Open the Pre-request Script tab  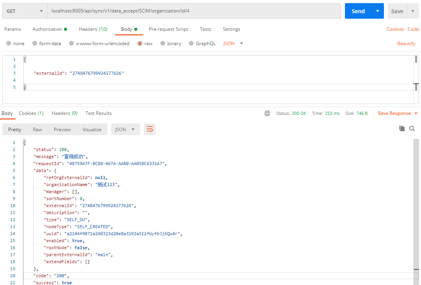coord(168,29)
